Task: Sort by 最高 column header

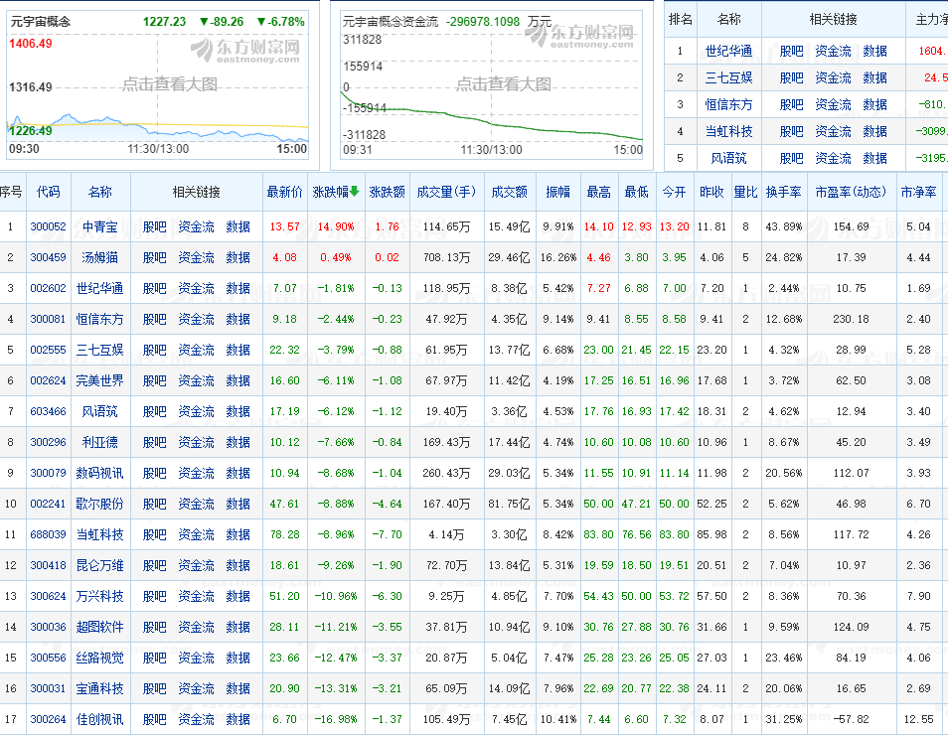Action: coord(598,193)
